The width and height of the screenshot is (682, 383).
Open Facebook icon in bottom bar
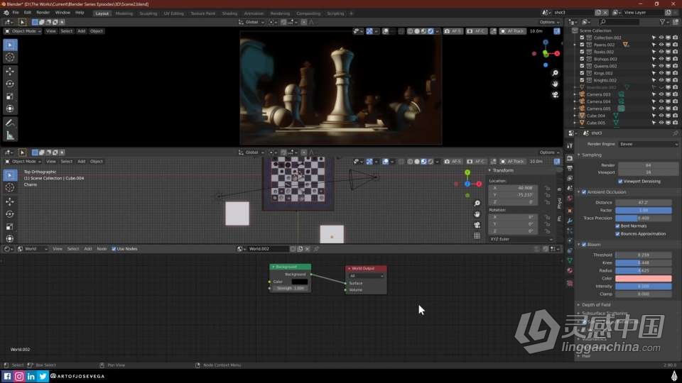[7, 377]
